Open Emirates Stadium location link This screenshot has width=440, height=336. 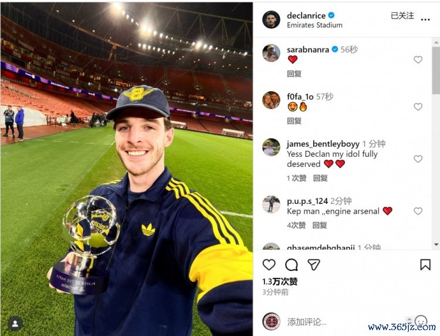tap(314, 25)
